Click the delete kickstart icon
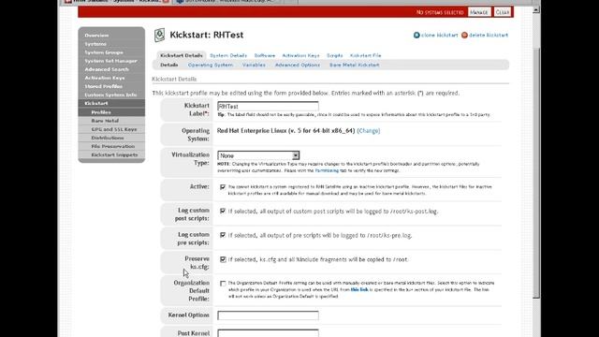The height and width of the screenshot is (337, 599). click(x=464, y=36)
